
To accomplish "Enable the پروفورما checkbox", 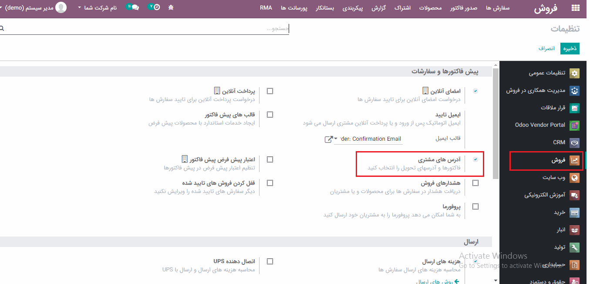I will tap(475, 206).
